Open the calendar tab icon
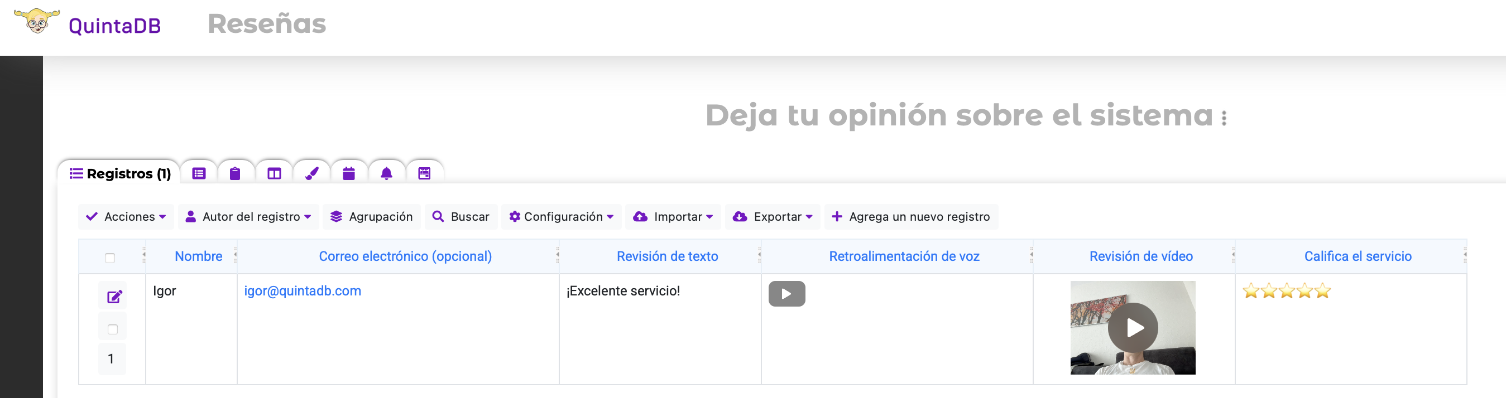 (349, 173)
